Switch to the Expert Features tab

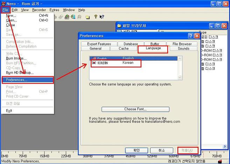point(99,44)
